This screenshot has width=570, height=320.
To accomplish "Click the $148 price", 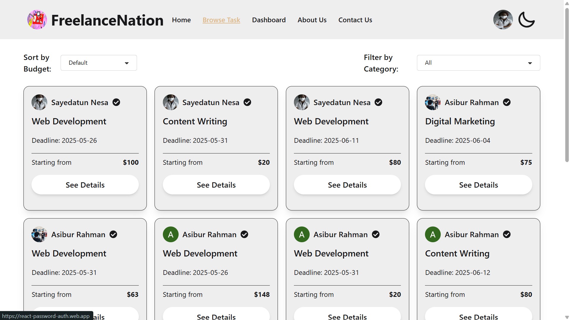I will coord(262,294).
